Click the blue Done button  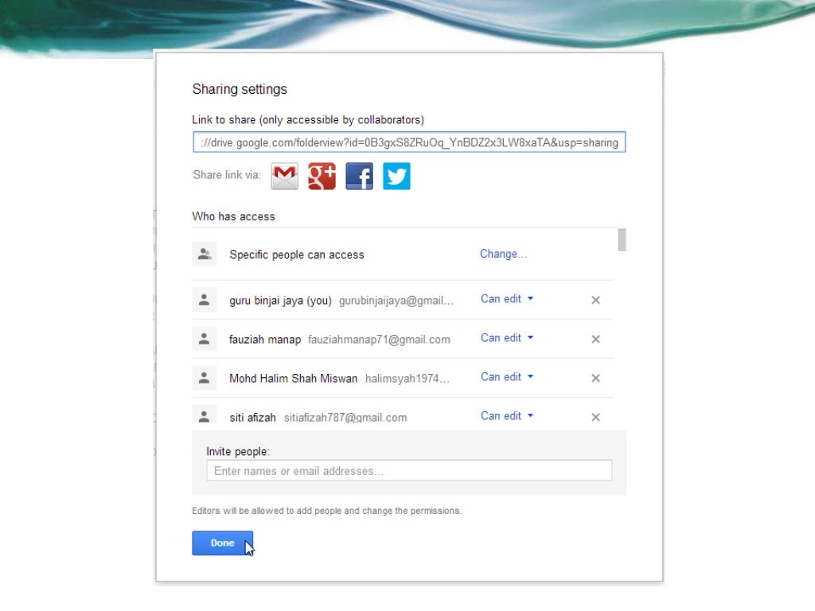[x=223, y=543]
